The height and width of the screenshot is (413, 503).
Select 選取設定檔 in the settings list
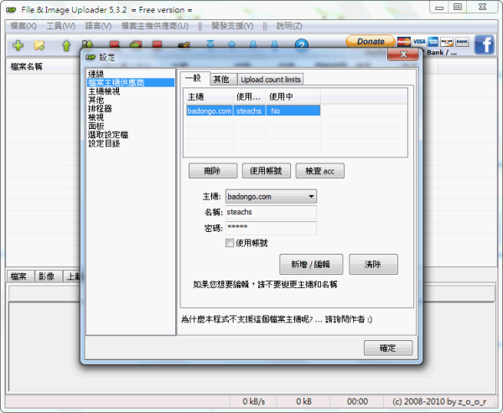coord(108,135)
